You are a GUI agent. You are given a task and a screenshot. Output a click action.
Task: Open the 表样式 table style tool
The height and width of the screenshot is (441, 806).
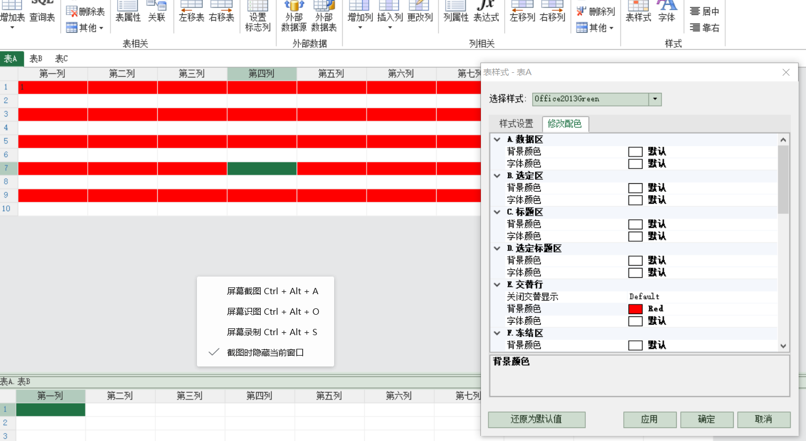(638, 11)
